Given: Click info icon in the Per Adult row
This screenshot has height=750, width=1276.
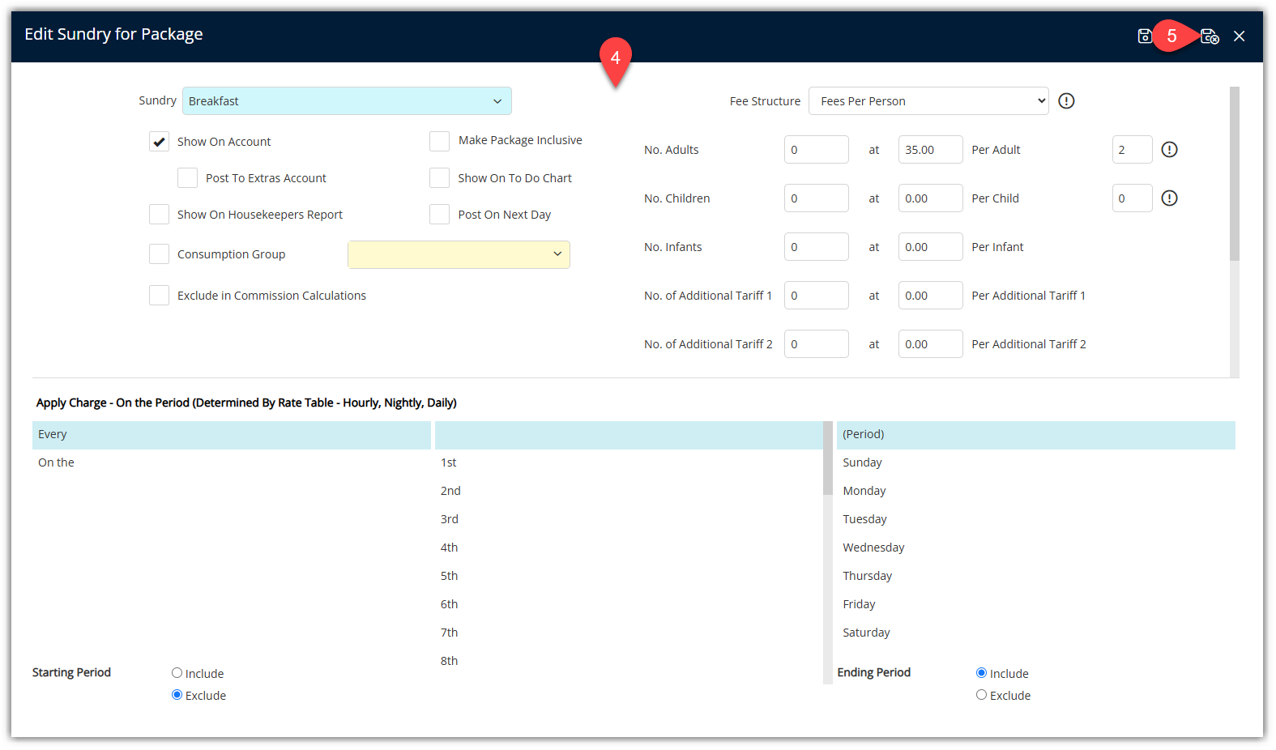Looking at the screenshot, I should [x=1169, y=149].
